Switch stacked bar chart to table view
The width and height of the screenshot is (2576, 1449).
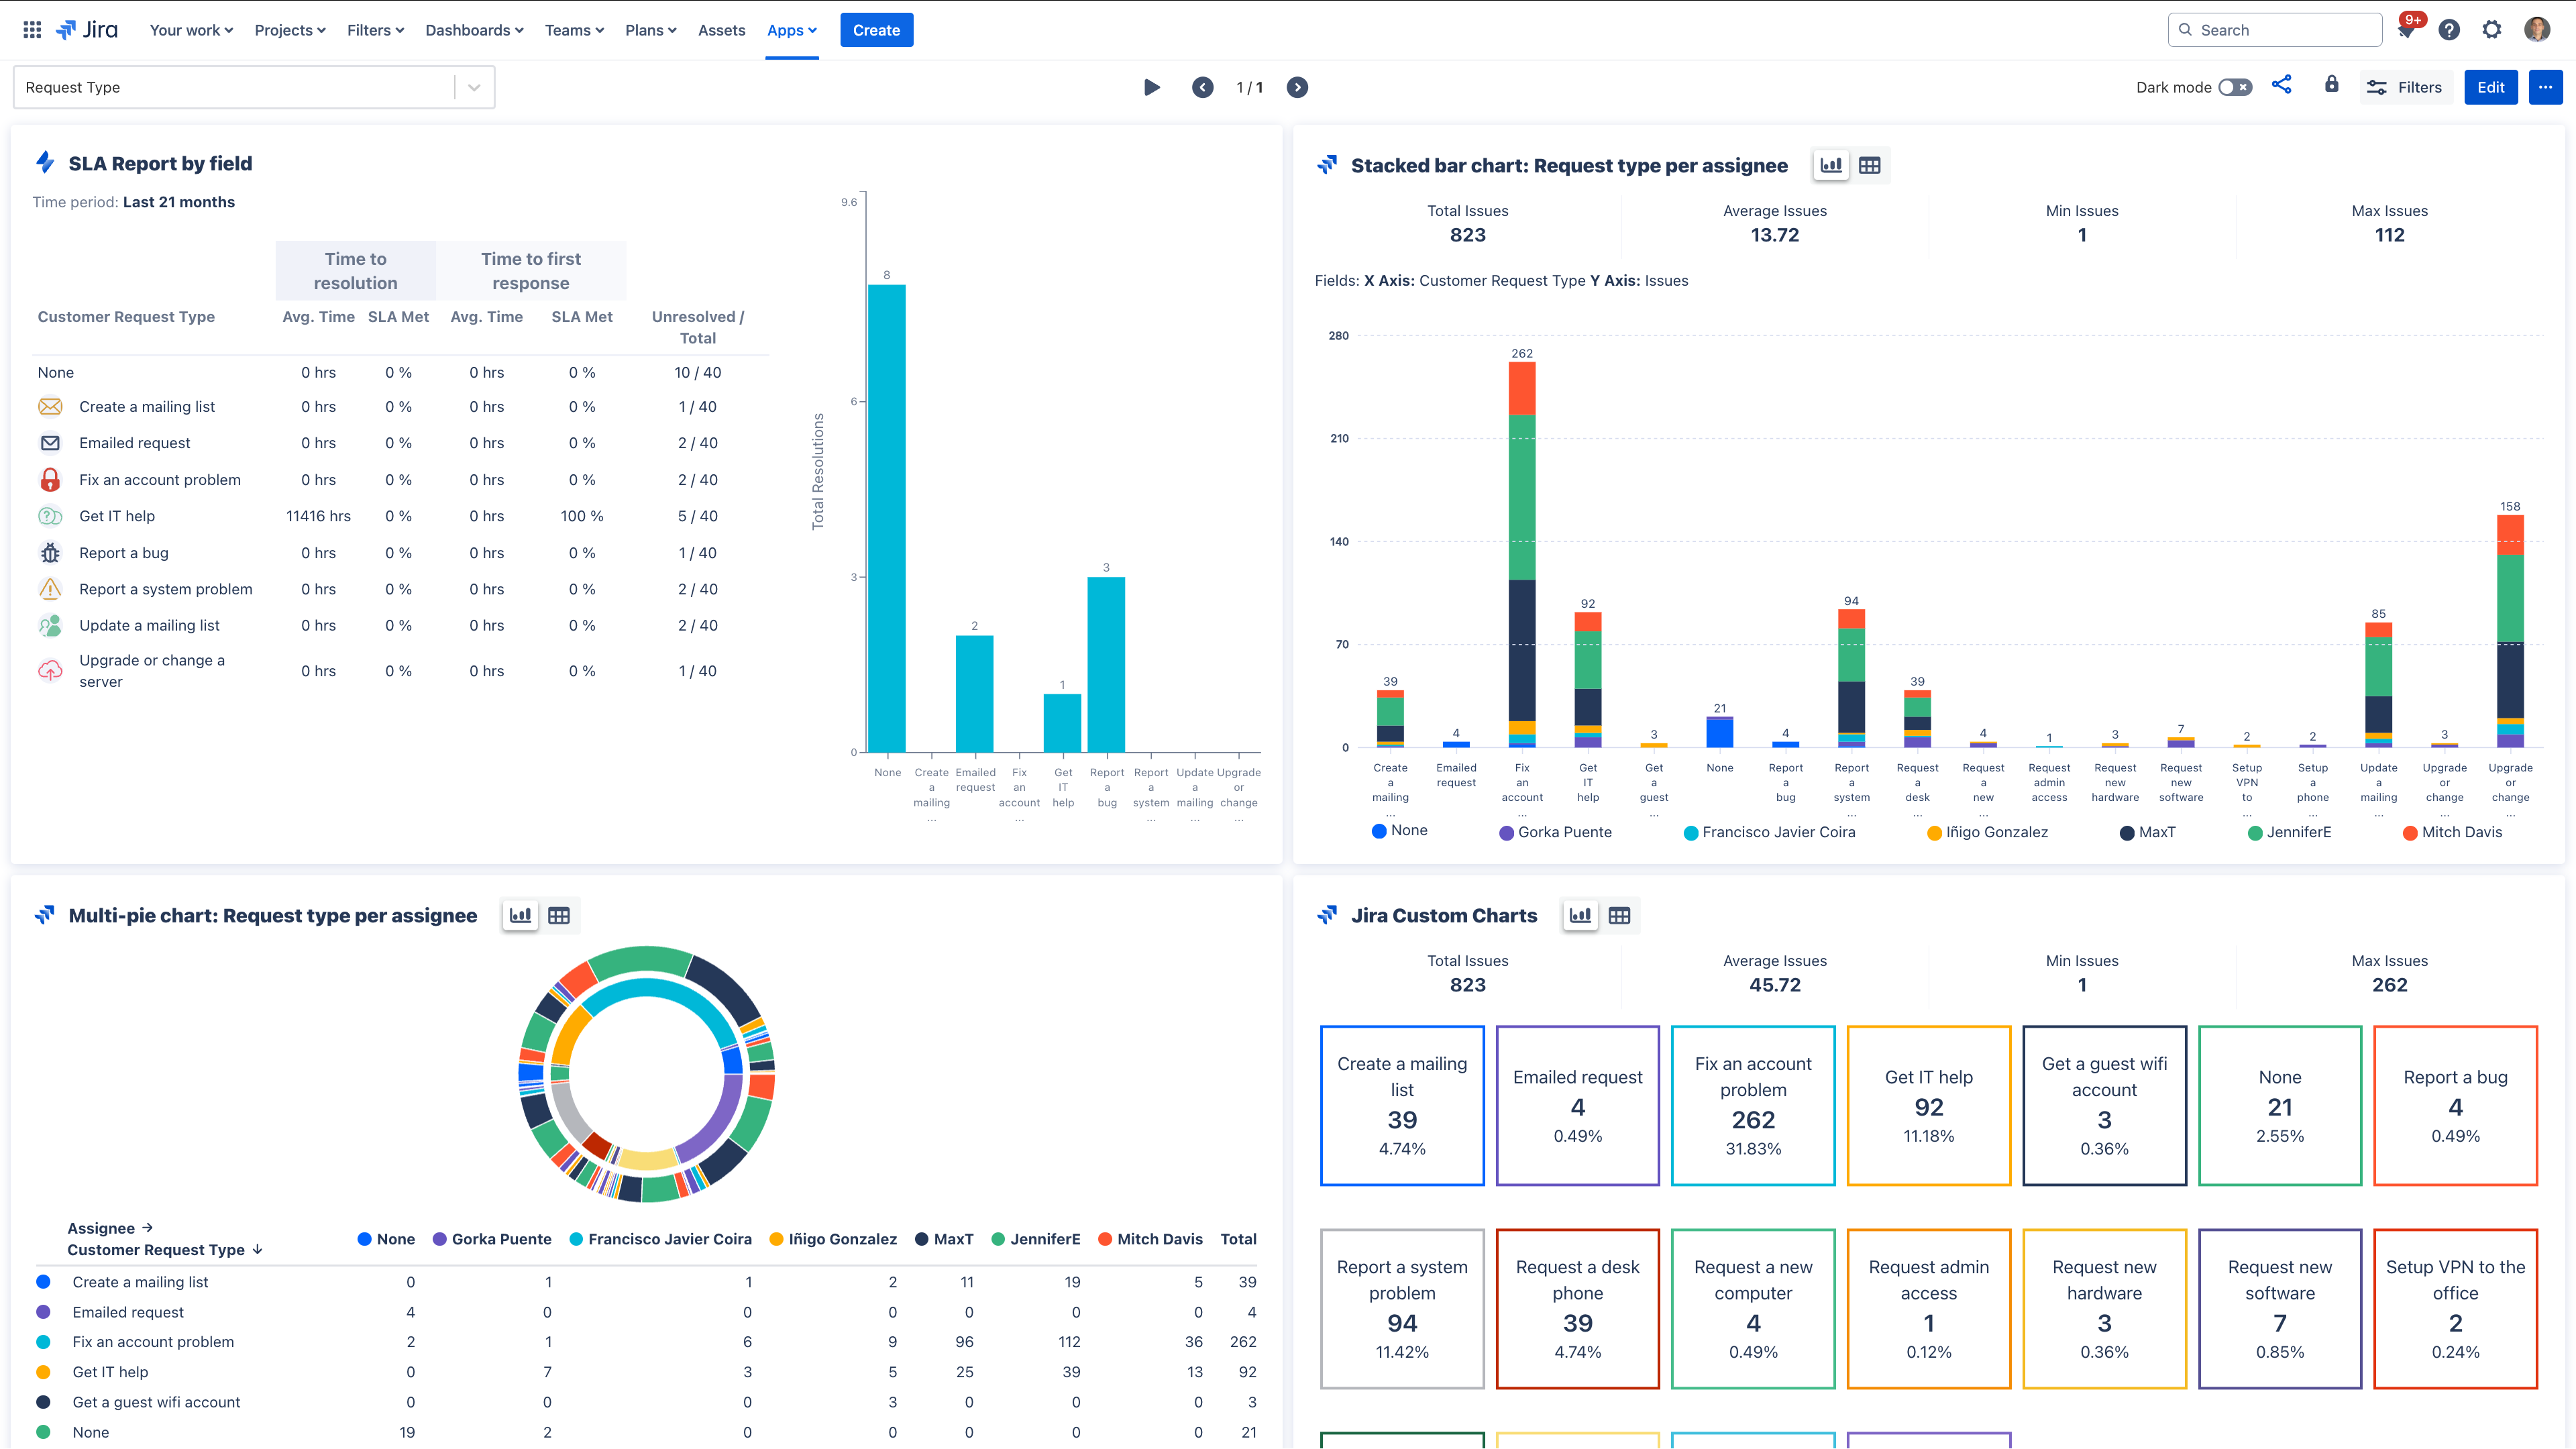point(1869,166)
